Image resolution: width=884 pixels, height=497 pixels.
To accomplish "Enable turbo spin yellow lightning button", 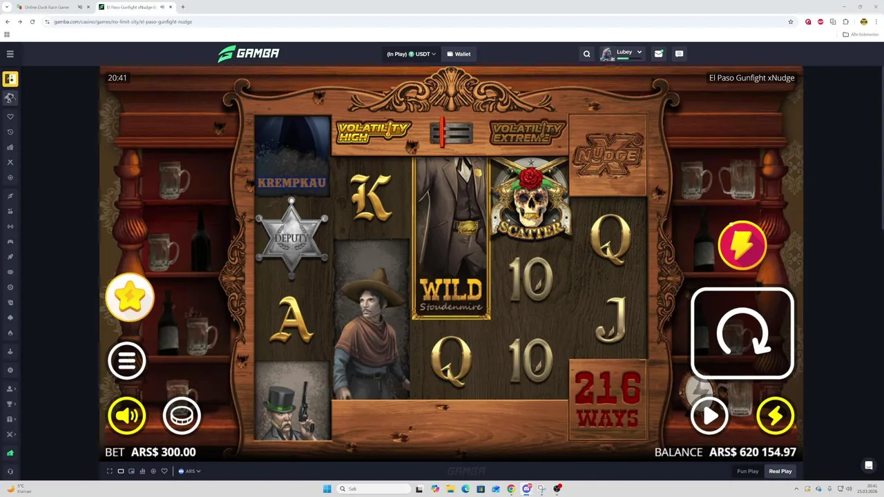I will pyautogui.click(x=775, y=416).
